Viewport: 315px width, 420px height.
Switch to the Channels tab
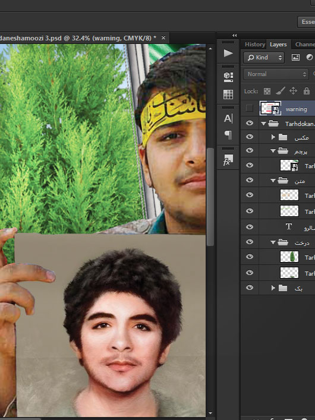click(305, 45)
